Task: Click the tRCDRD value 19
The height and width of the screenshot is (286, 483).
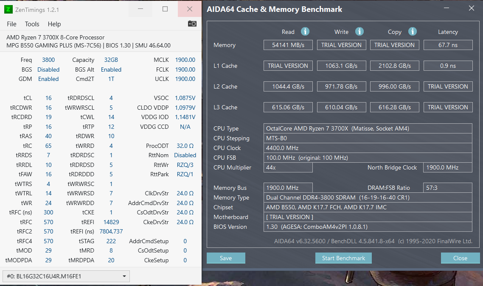Action: click(x=48, y=117)
